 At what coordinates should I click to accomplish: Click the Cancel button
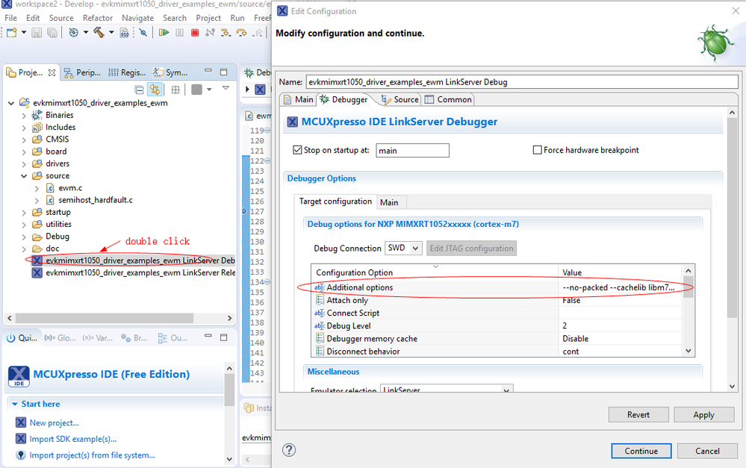(x=707, y=451)
